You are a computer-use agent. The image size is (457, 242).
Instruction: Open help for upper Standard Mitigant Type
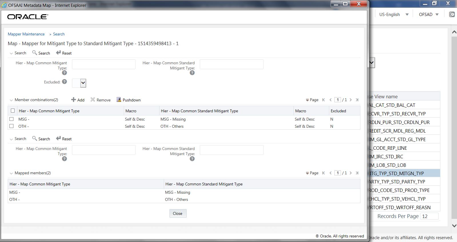pyautogui.click(x=192, y=73)
